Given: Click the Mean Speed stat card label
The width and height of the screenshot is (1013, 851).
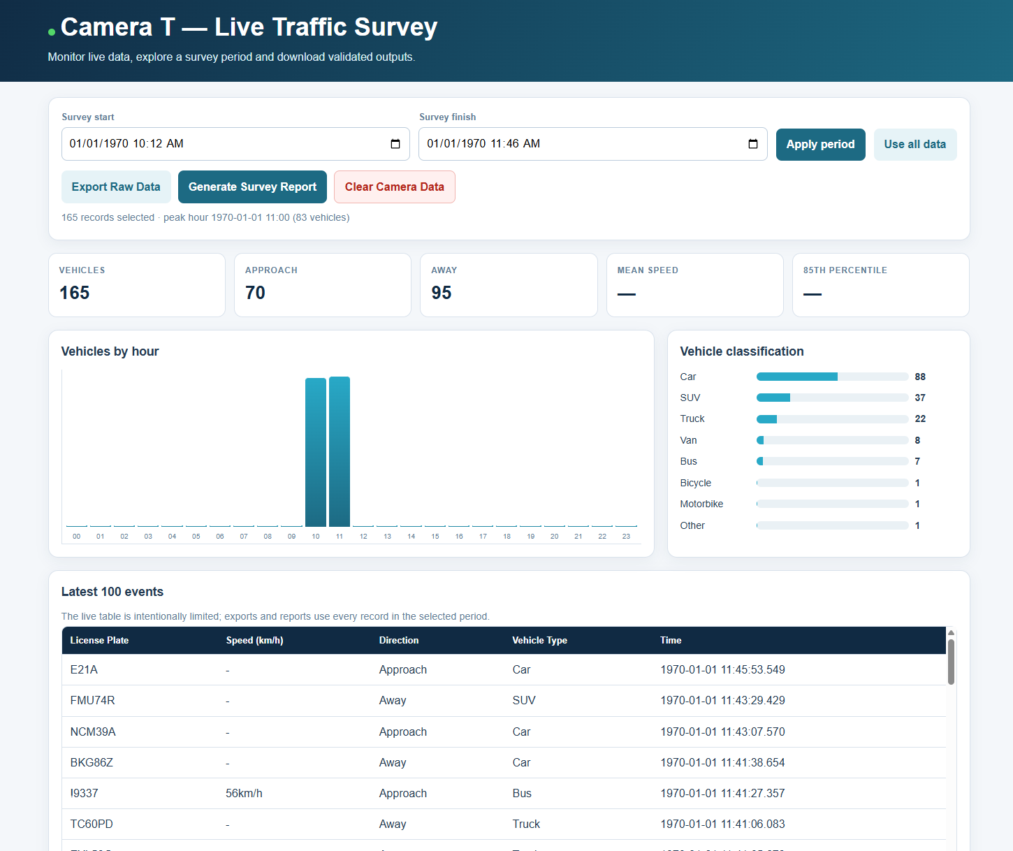Looking at the screenshot, I should point(648,270).
